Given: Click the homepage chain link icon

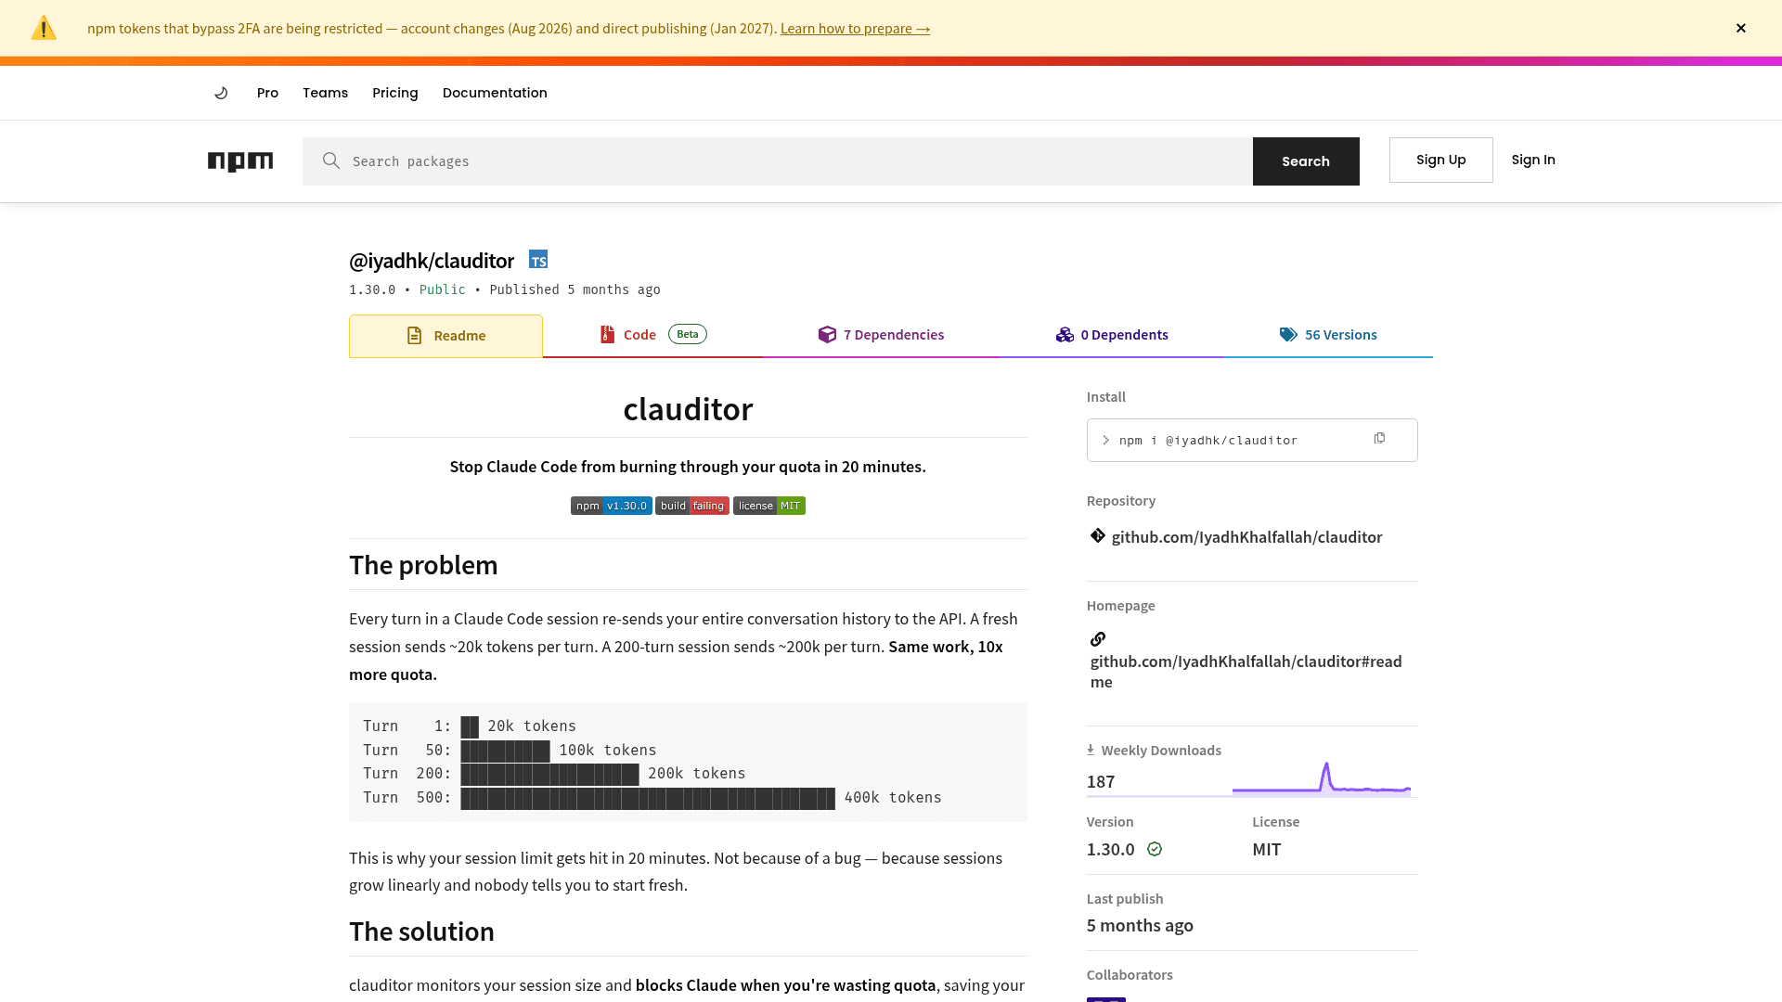Looking at the screenshot, I should [x=1098, y=639].
